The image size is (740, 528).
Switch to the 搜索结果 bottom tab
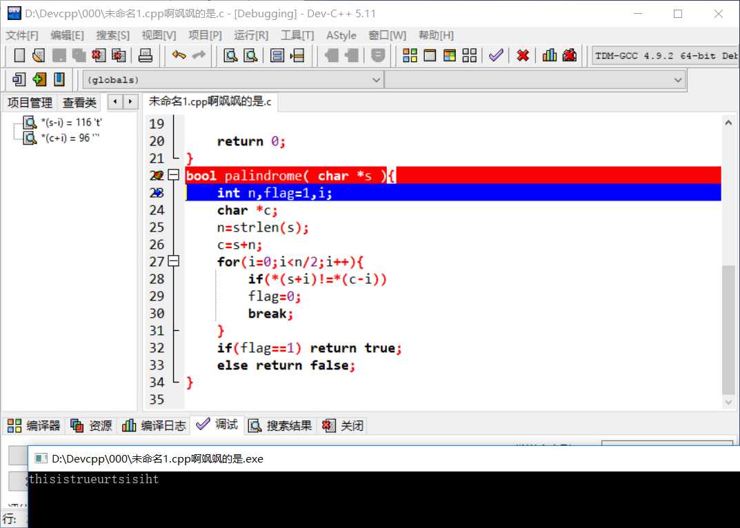point(280,425)
